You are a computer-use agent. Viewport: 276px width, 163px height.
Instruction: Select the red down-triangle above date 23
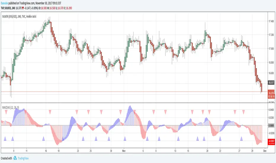pyautogui.click(x=77, y=112)
